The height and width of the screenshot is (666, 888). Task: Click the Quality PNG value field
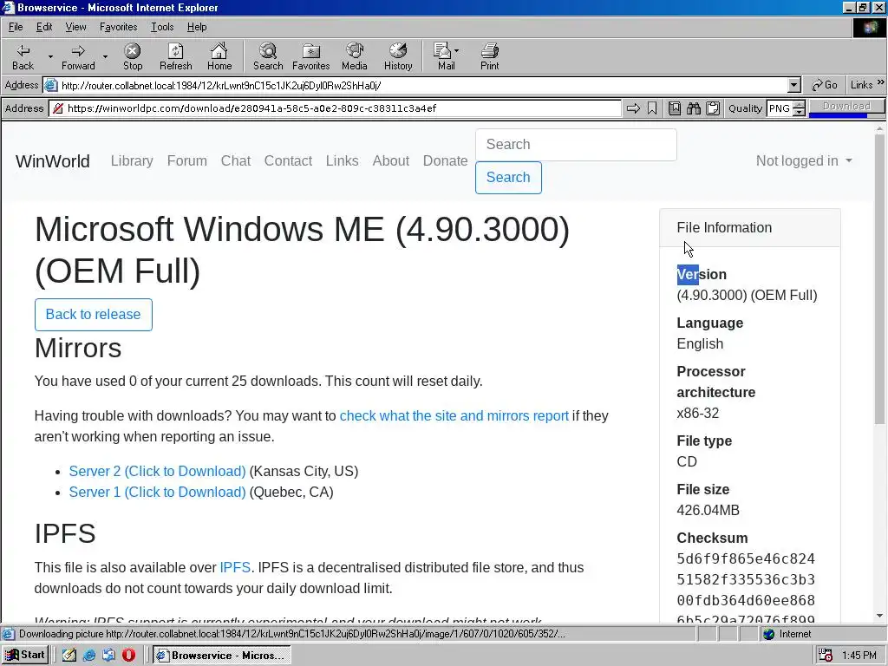point(780,108)
